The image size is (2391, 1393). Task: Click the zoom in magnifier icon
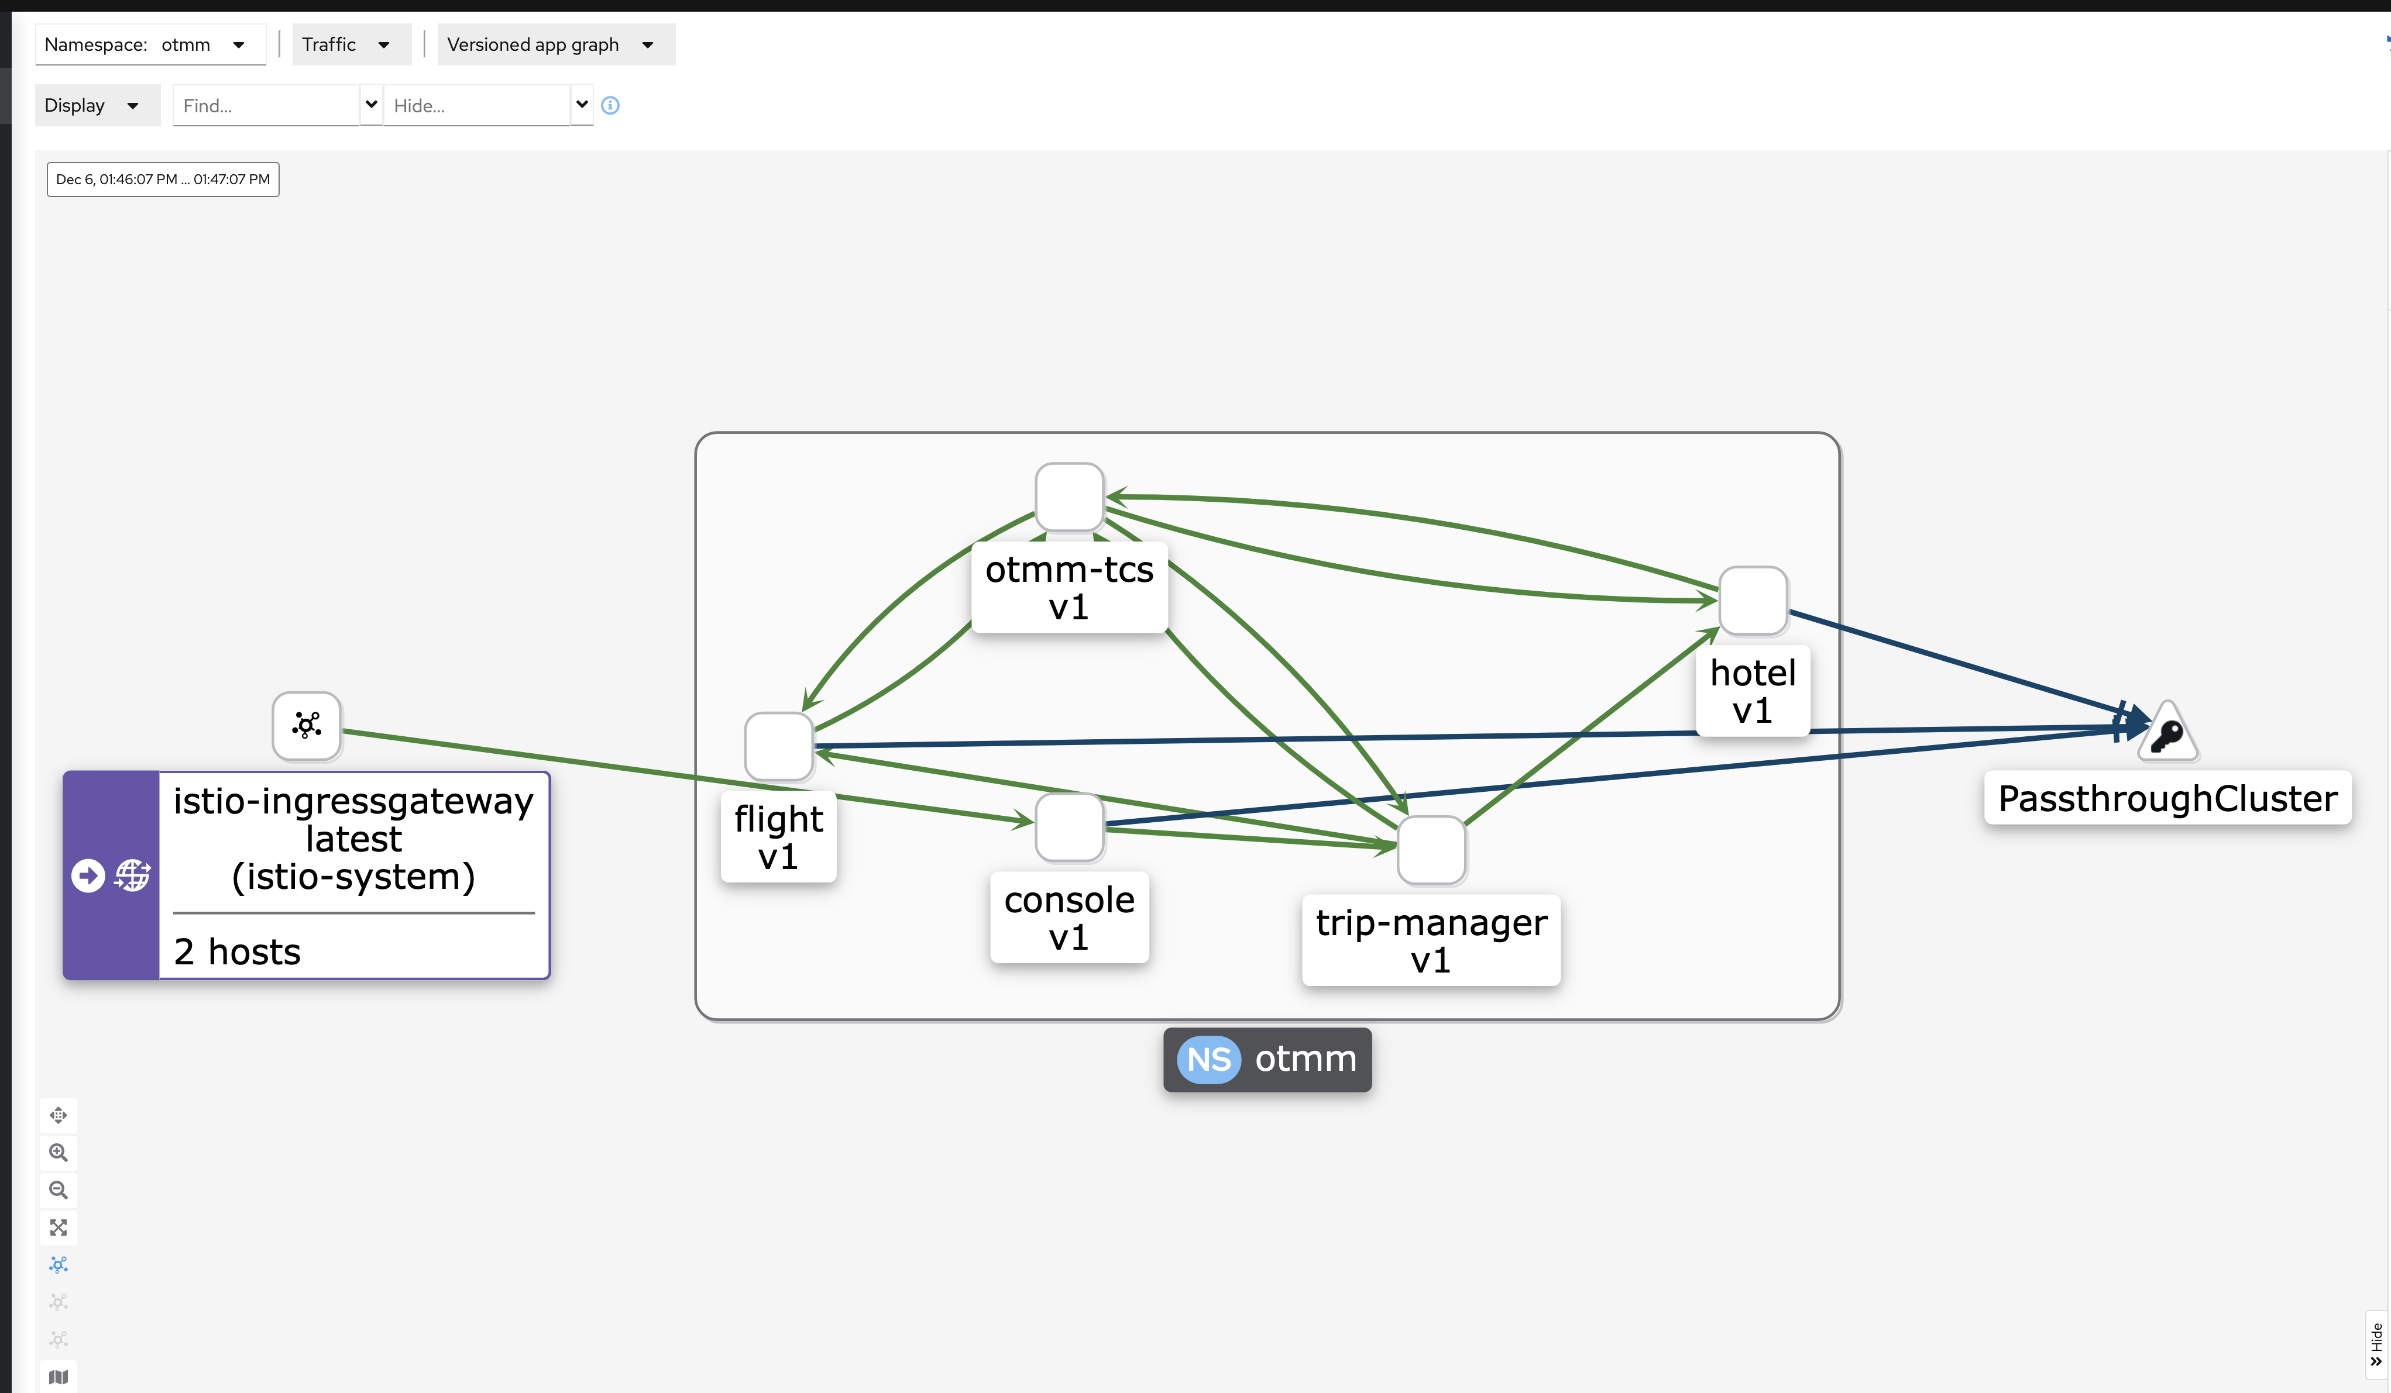pyautogui.click(x=58, y=1152)
